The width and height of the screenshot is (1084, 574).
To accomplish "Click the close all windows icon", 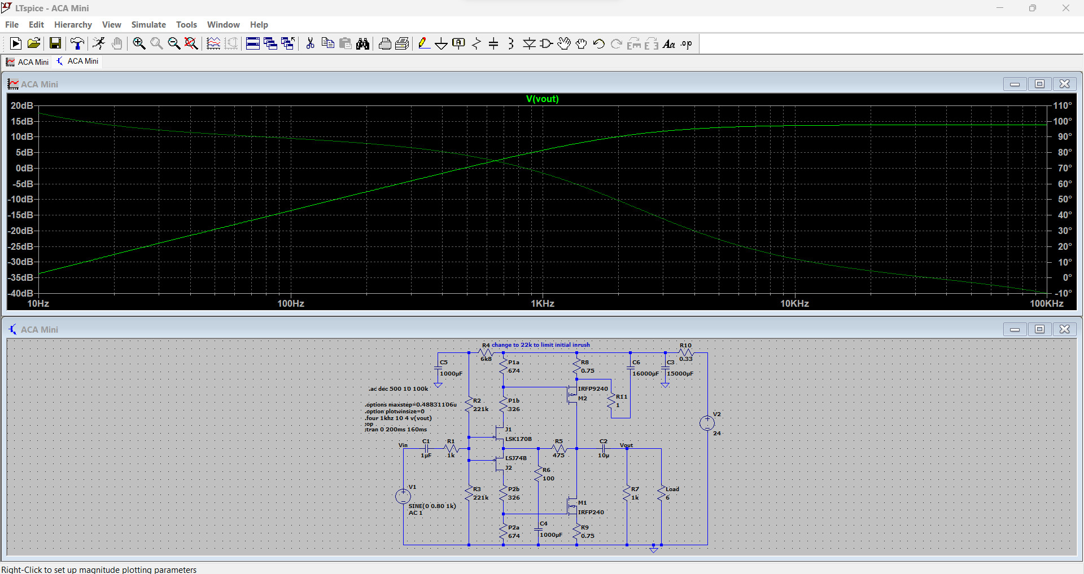I will [x=288, y=44].
